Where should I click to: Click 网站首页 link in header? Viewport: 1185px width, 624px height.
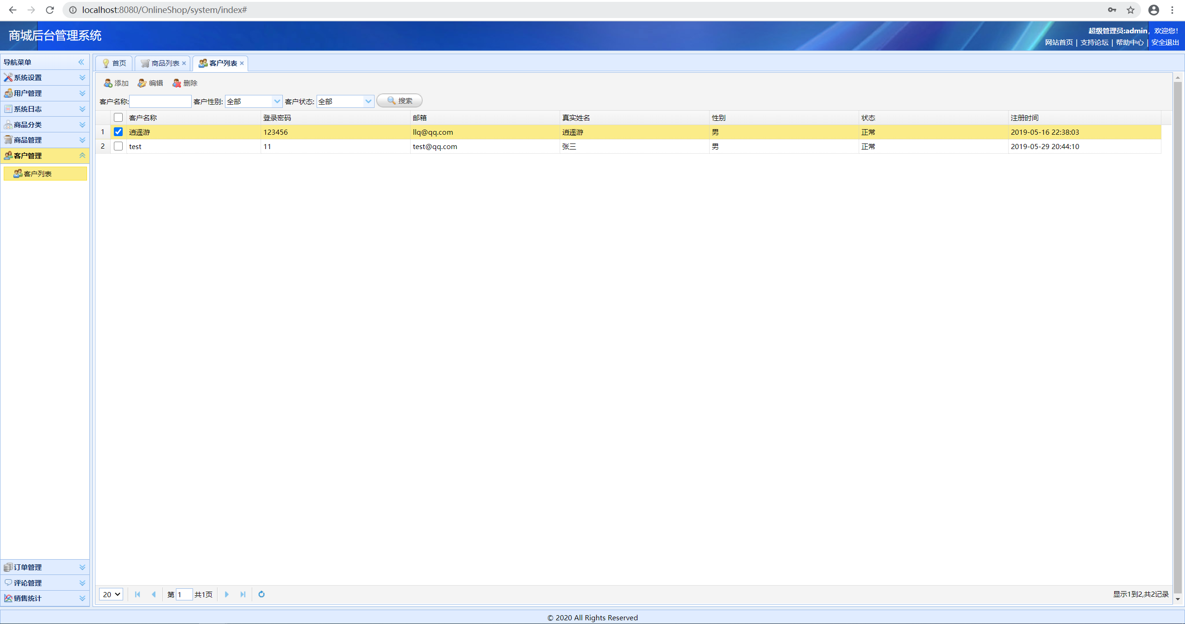click(x=1059, y=43)
